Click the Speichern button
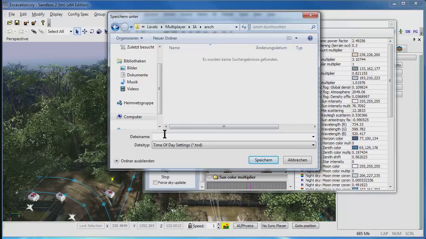Image resolution: width=426 pixels, height=239 pixels. point(264,160)
